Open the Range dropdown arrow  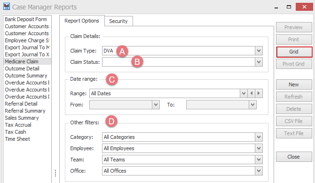(x=244, y=93)
